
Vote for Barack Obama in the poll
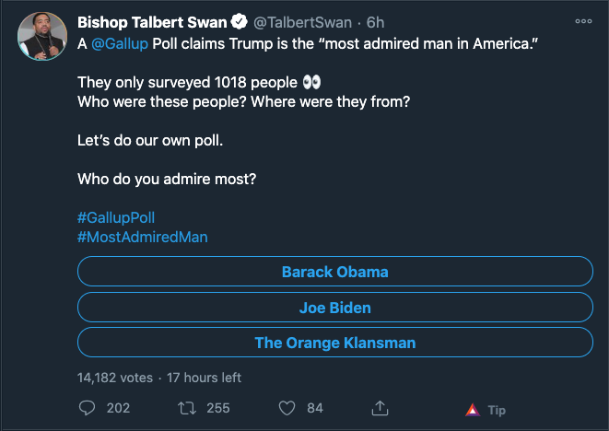pyautogui.click(x=335, y=272)
